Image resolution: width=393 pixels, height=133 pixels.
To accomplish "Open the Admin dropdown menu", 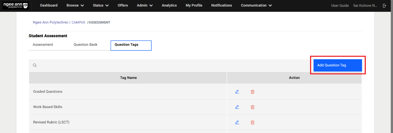I will click(145, 5).
